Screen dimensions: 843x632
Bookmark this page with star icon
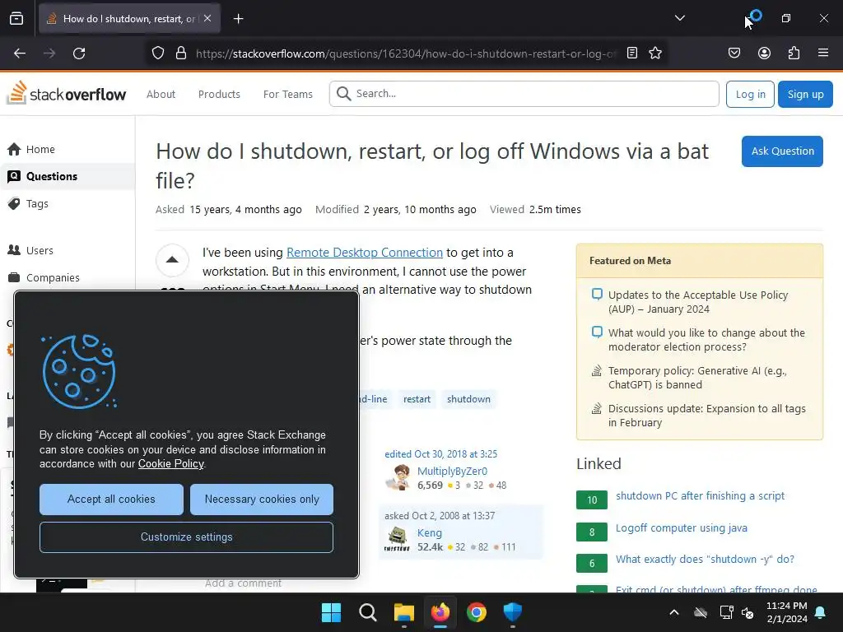[x=654, y=53]
